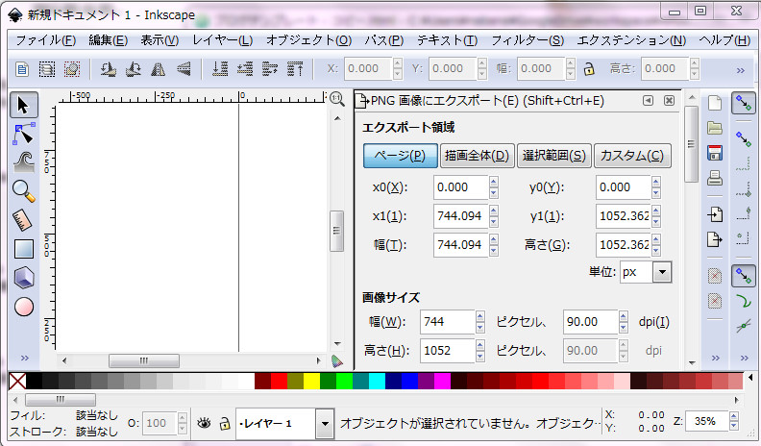Rotate selection counter-clockwise icon
Screen dimensions: 761x446
pyautogui.click(x=108, y=69)
